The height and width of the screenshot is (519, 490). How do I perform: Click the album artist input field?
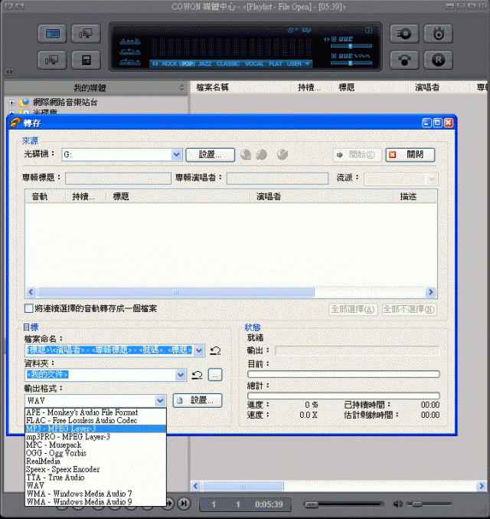[277, 179]
